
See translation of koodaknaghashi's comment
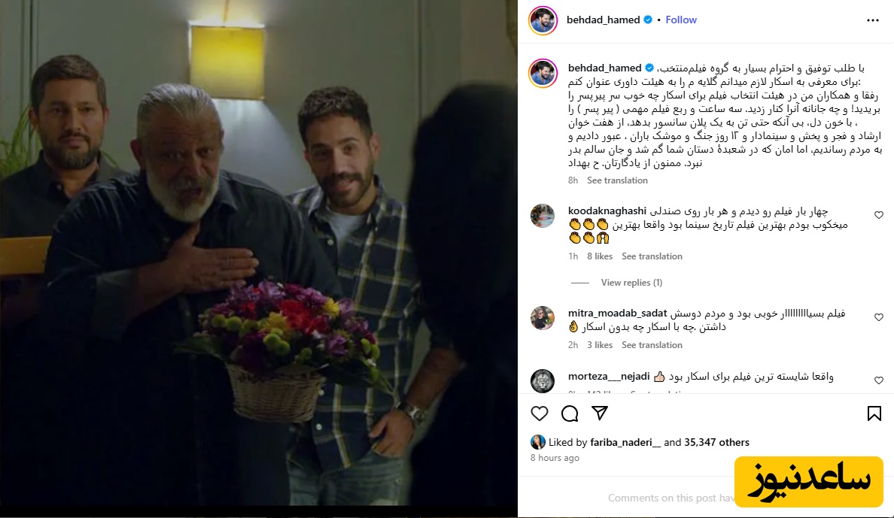click(x=652, y=256)
